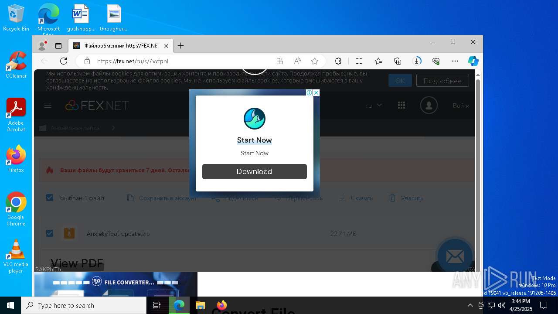558x314 pixels.
Task: Open a new browser tab
Action: [x=180, y=45]
